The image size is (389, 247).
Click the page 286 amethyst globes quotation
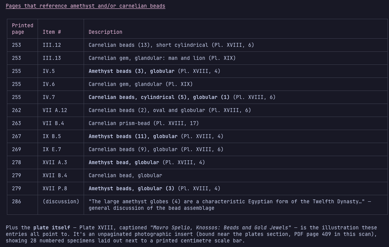226,202
